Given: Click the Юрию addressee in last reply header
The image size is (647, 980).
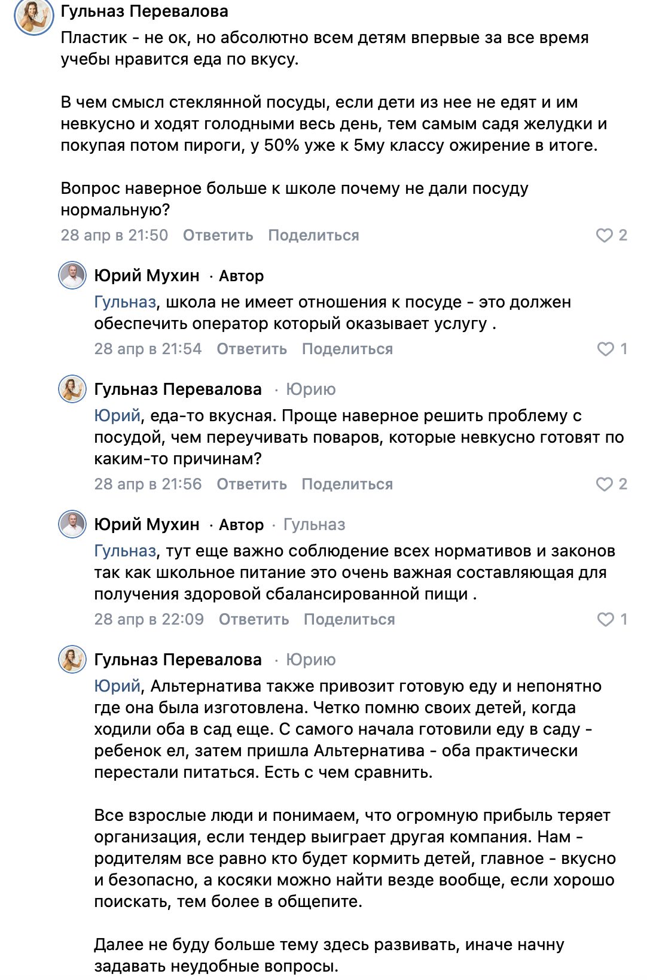Looking at the screenshot, I should coord(310,659).
